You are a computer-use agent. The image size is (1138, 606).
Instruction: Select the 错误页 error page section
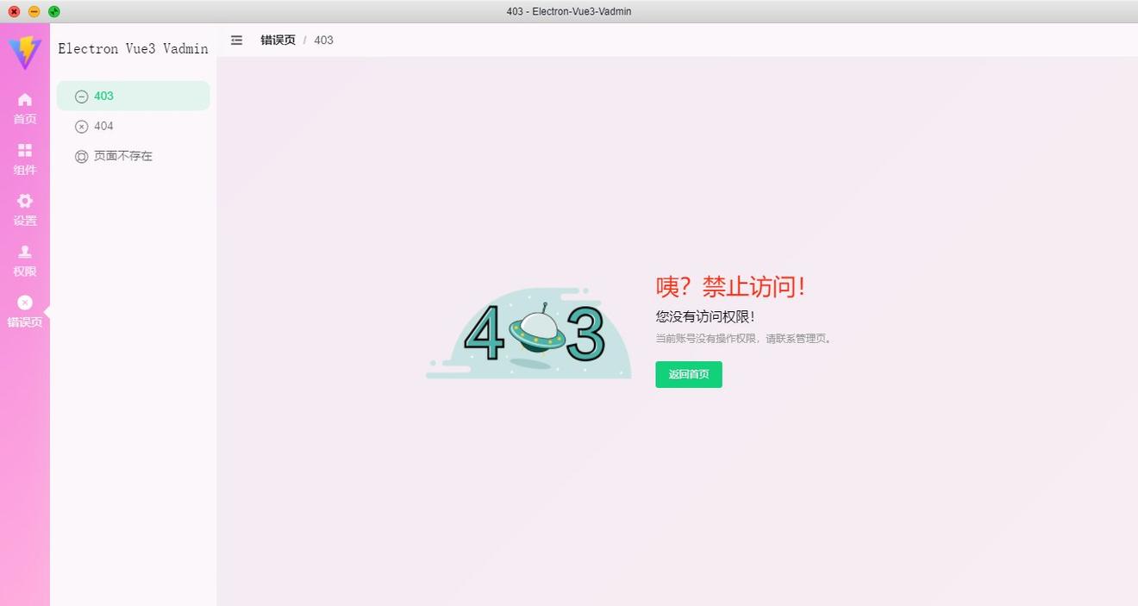(25, 311)
